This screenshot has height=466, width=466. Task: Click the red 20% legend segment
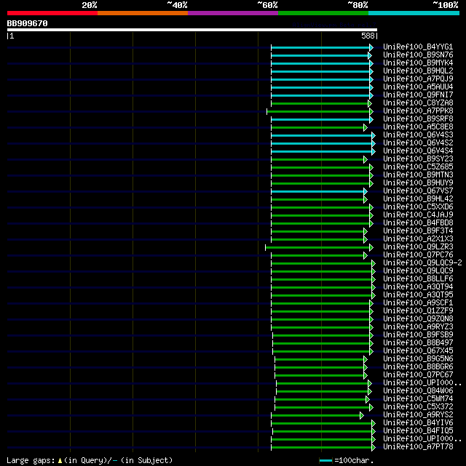tap(52, 13)
